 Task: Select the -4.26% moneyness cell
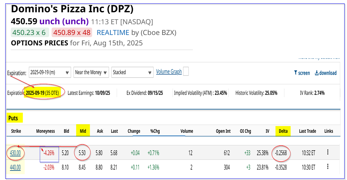click(49, 153)
